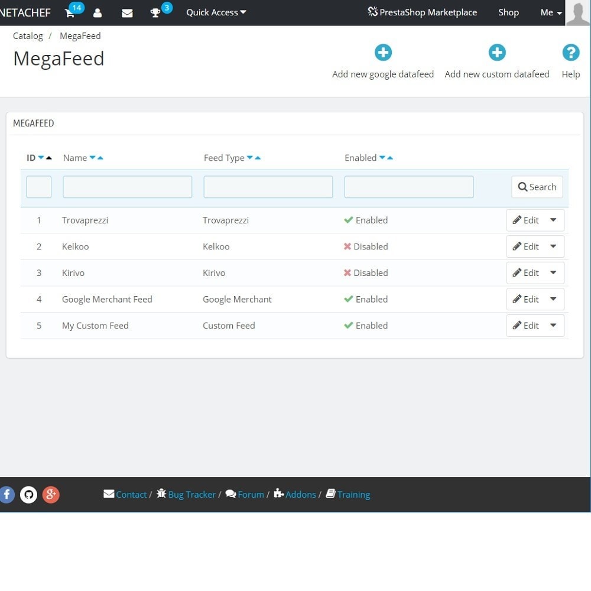Viewport: 591px width, 591px height.
Task: Expand actions dropdown for Kirivo row
Action: coord(553,273)
